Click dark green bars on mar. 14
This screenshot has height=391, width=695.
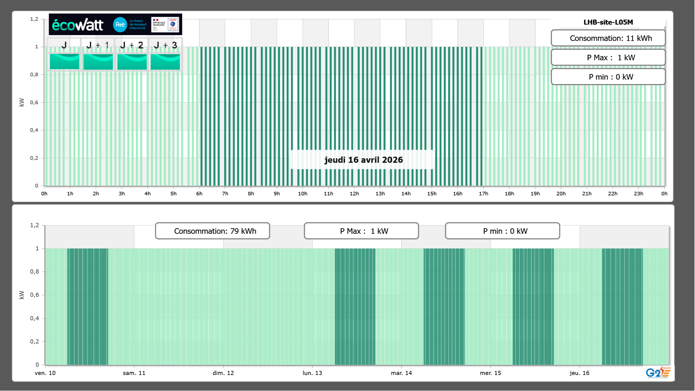click(444, 307)
